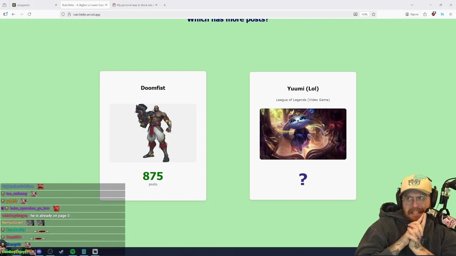Switch to the Lessgames tab

(34, 5)
